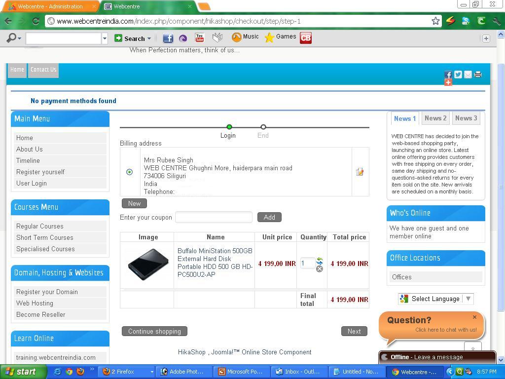Viewport: 505px width, 379px height.
Task: Switch to the News 2 tab
Action: (x=435, y=118)
